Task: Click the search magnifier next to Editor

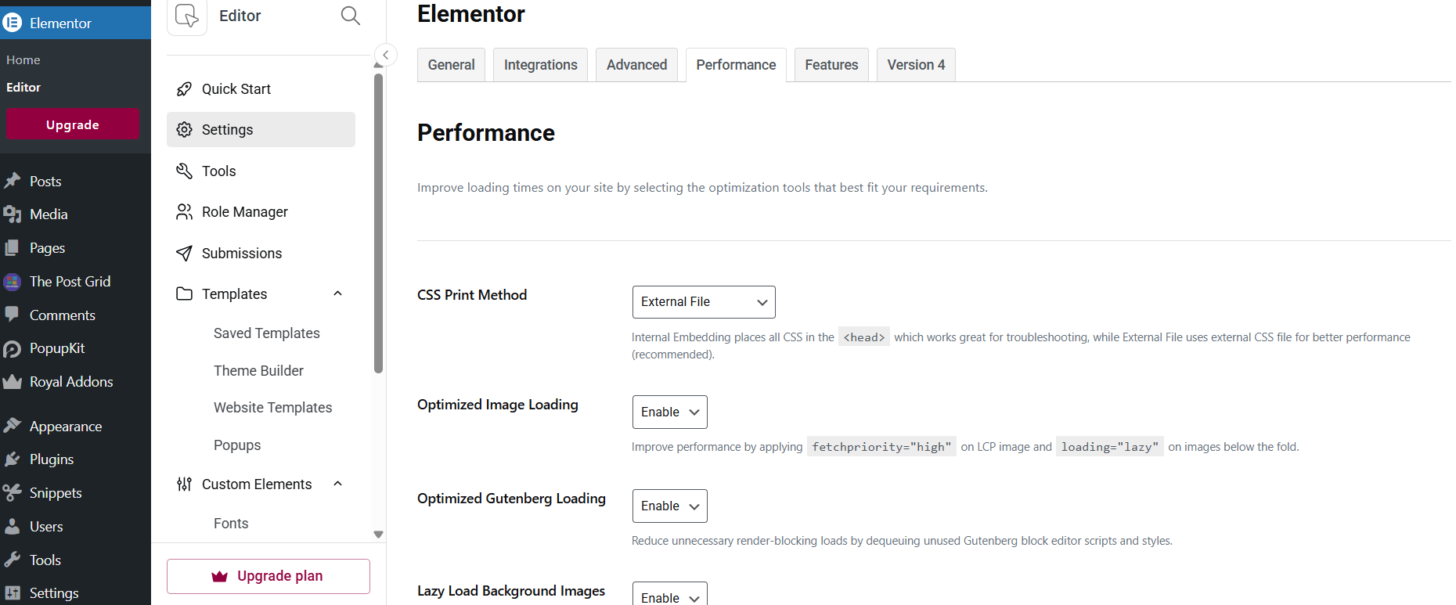Action: 350,16
